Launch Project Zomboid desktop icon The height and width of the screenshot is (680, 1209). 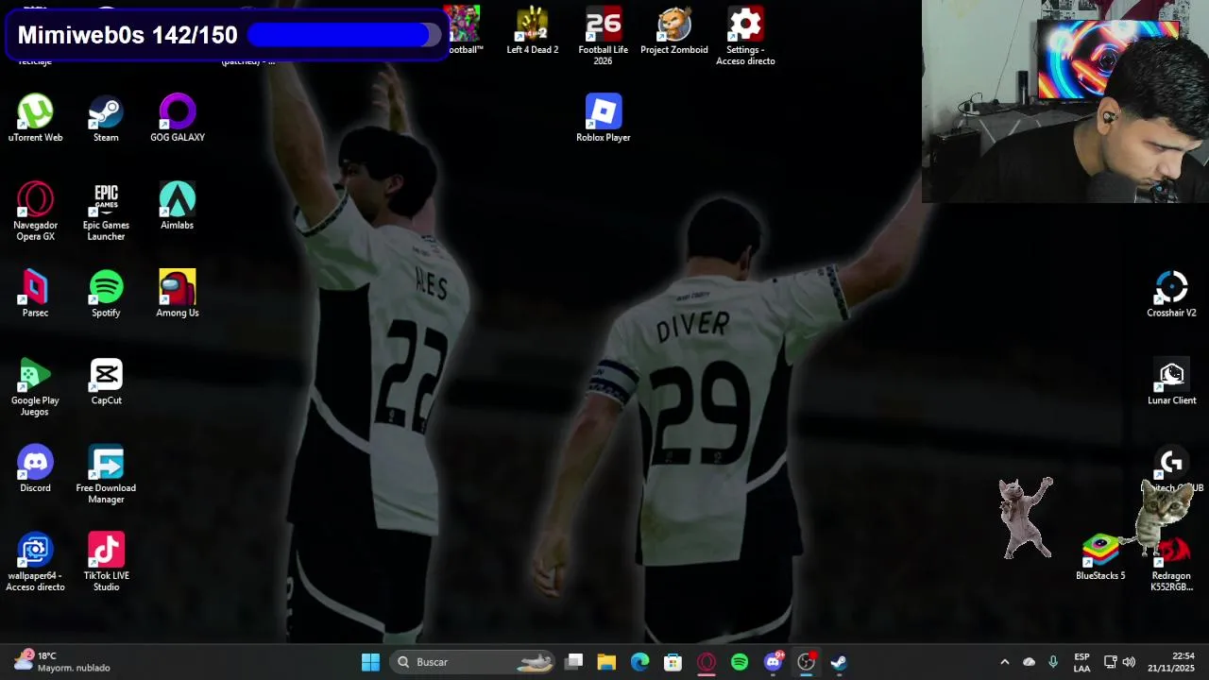pos(674,30)
